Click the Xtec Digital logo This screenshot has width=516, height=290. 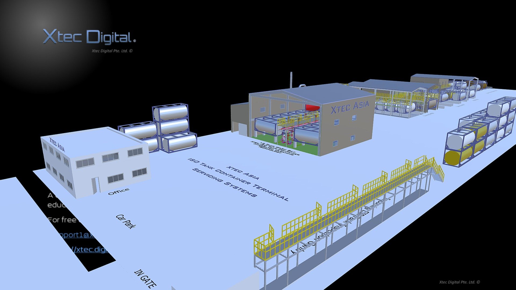pos(89,37)
